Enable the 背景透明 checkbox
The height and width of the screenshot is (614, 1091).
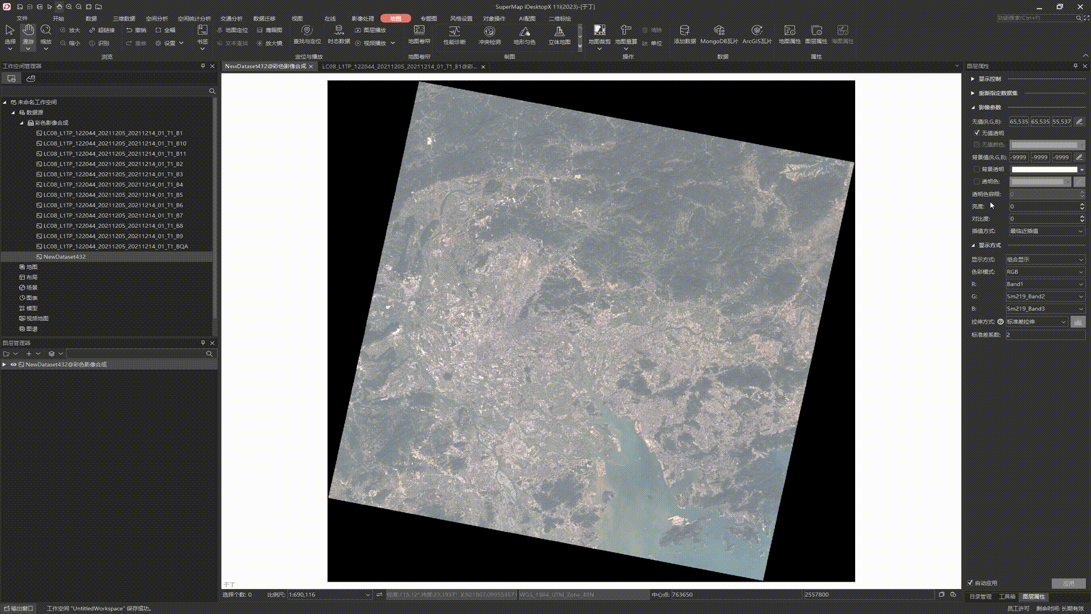coord(977,169)
